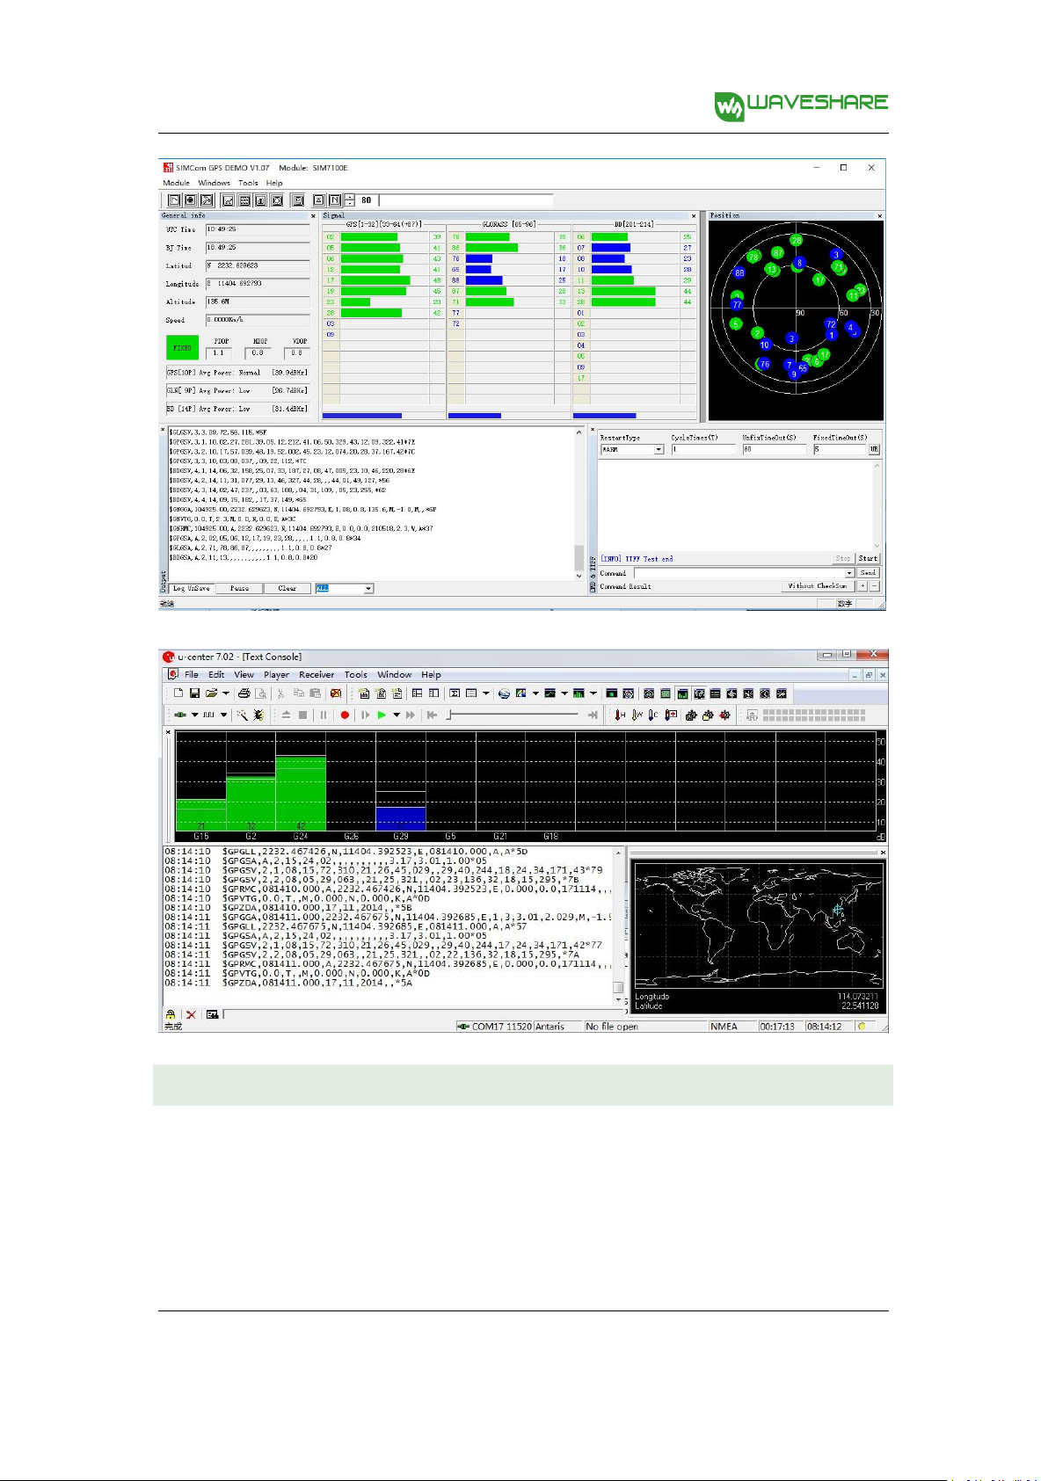Open the RestartType dropdown in SIMCom
1048x1481 pixels.
pyautogui.click(x=659, y=450)
